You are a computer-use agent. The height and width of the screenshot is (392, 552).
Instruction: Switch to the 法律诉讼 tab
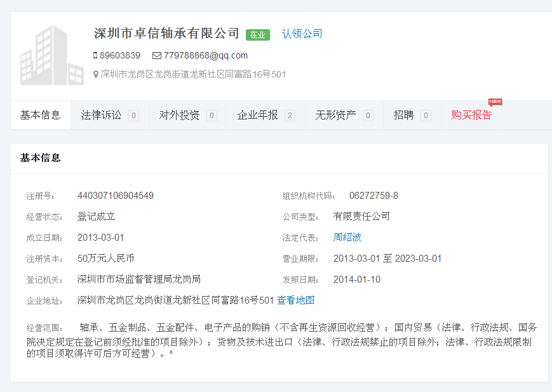[x=101, y=115]
